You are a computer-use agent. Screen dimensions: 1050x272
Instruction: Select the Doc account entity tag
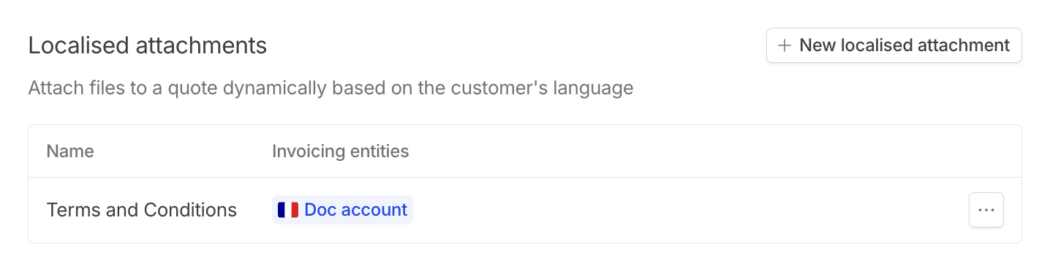point(342,210)
